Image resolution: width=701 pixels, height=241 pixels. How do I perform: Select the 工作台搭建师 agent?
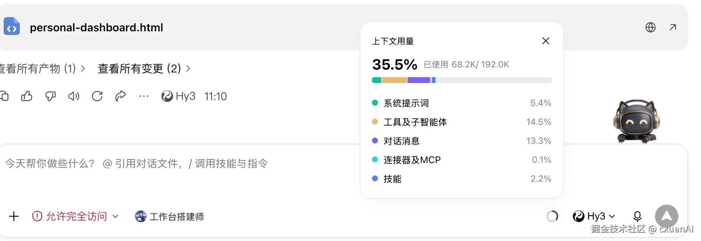[x=169, y=216]
